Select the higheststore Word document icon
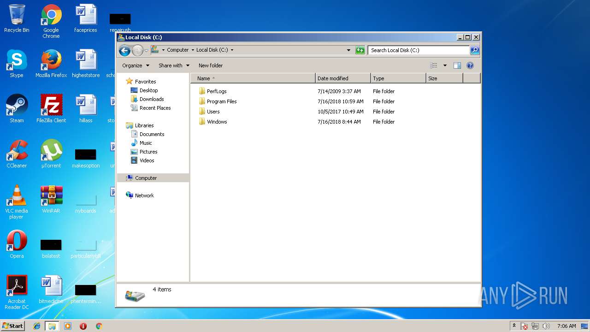590x332 pixels. tap(86, 64)
